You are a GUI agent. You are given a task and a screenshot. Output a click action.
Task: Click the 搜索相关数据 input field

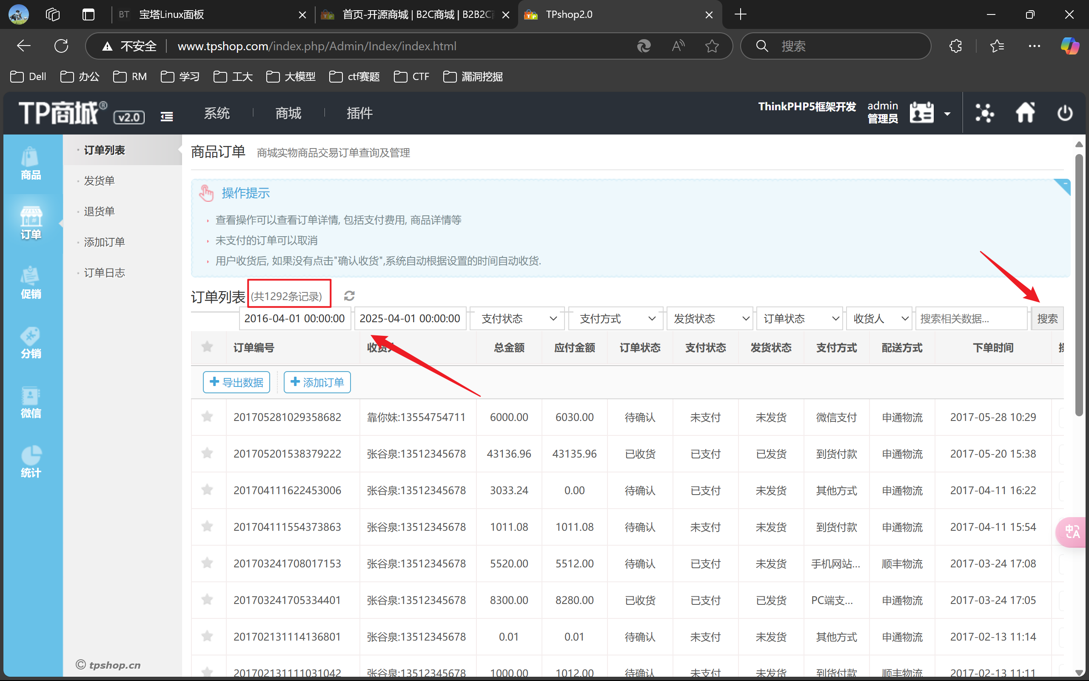coord(971,318)
